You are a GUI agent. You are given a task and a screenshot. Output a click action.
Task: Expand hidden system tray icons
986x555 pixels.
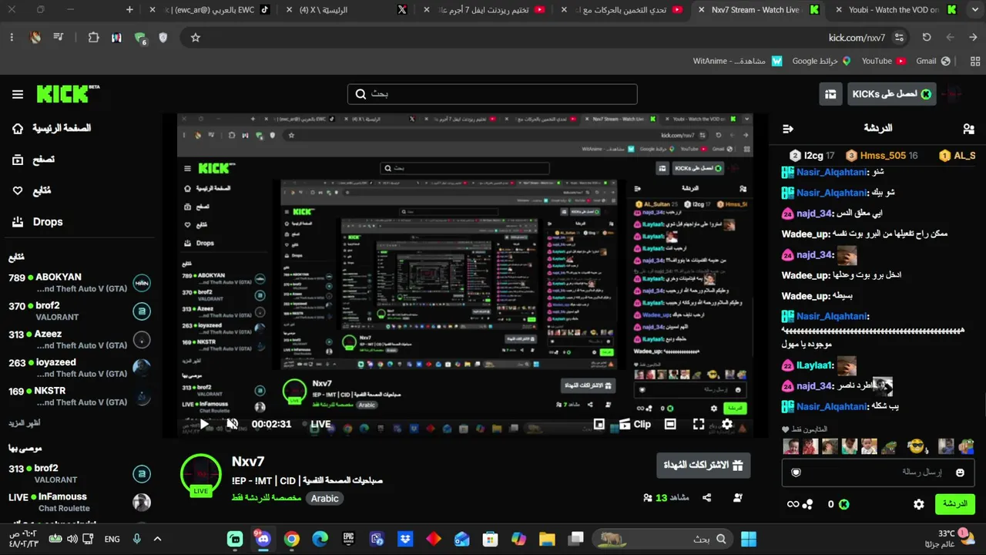157,539
